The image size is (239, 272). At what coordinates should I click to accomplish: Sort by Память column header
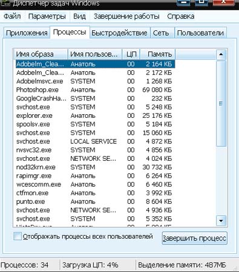tap(157, 54)
